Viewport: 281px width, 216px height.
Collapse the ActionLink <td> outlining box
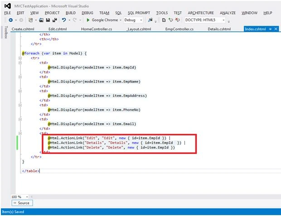click(x=20, y=134)
